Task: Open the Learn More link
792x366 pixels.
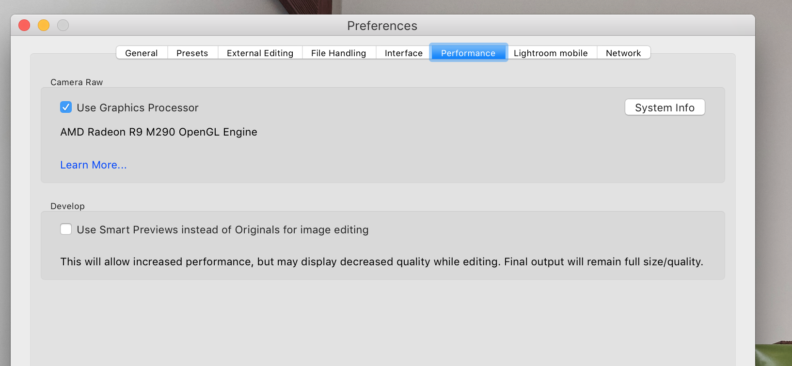Action: click(x=94, y=165)
